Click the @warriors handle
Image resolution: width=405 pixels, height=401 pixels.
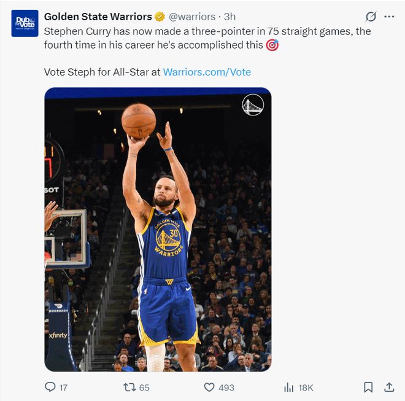coord(191,17)
